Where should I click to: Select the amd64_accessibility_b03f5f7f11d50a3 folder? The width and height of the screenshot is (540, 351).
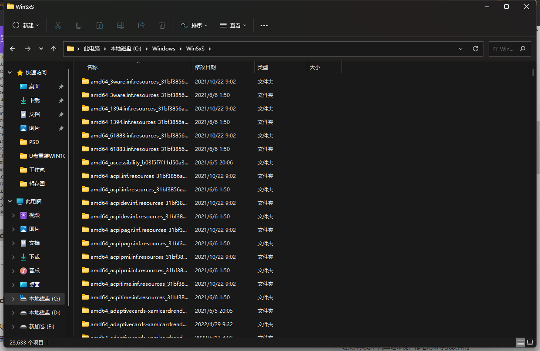(139, 163)
